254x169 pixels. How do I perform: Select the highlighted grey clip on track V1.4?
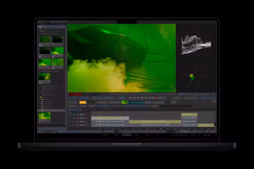110,118
